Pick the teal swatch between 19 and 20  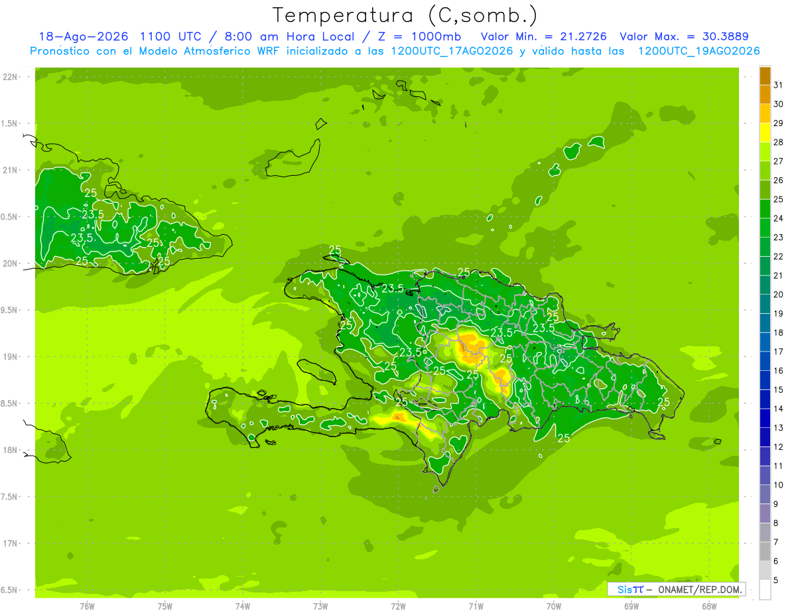click(765, 305)
